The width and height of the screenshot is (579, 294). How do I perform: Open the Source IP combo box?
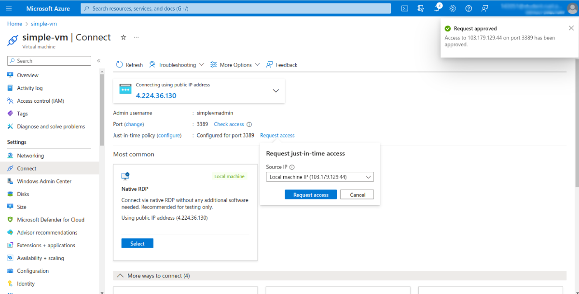tap(319, 177)
